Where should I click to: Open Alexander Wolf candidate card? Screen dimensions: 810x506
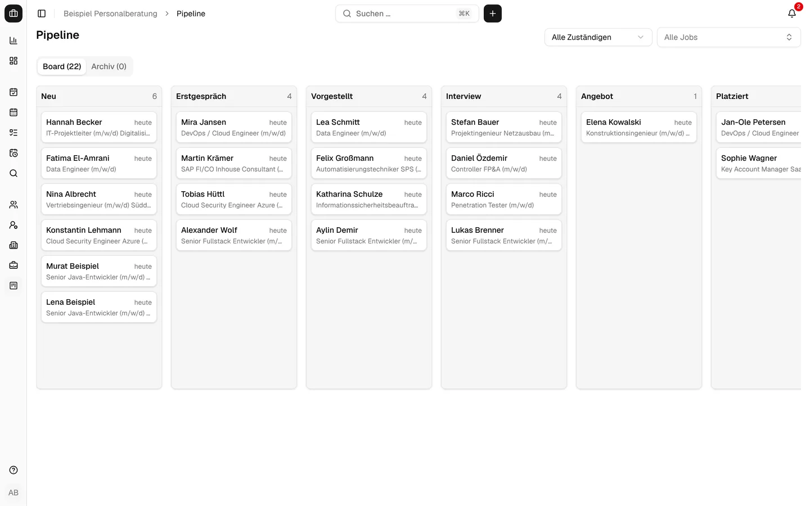(234, 235)
